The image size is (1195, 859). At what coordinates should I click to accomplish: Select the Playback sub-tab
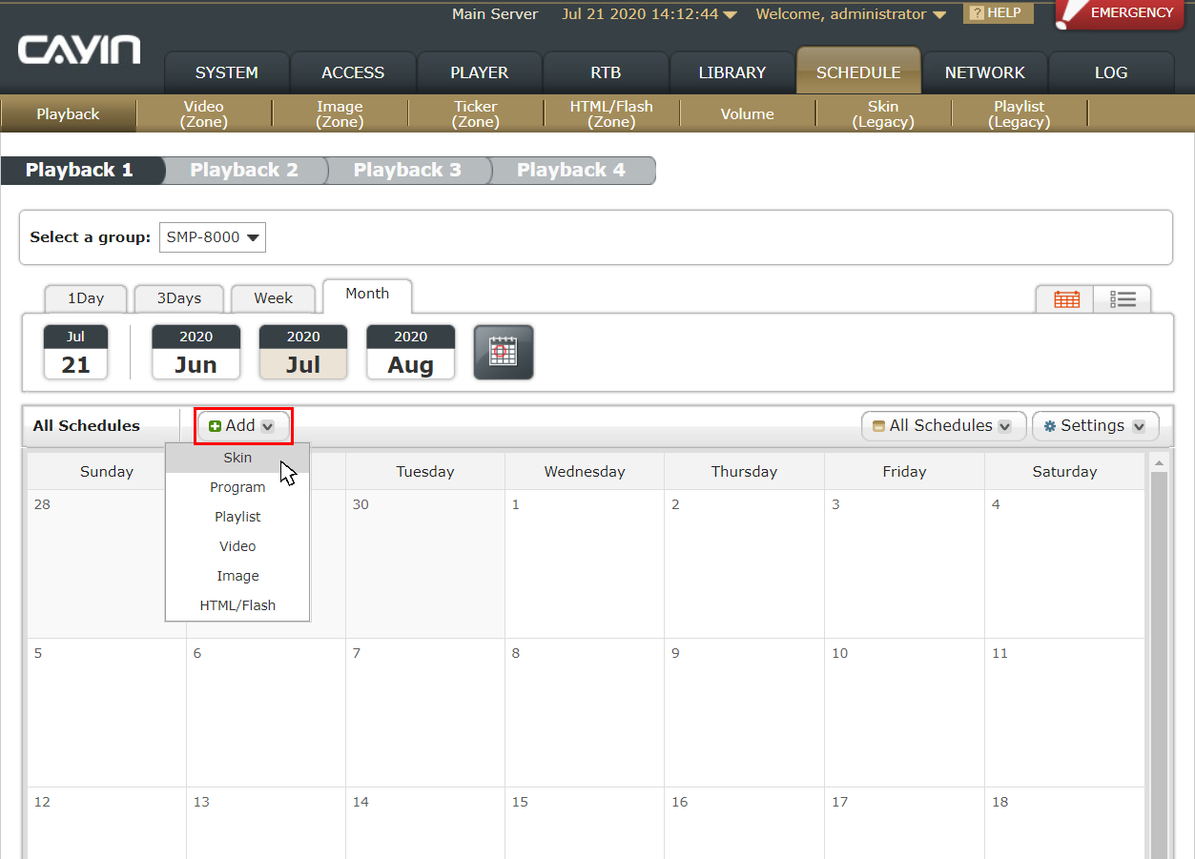68,114
